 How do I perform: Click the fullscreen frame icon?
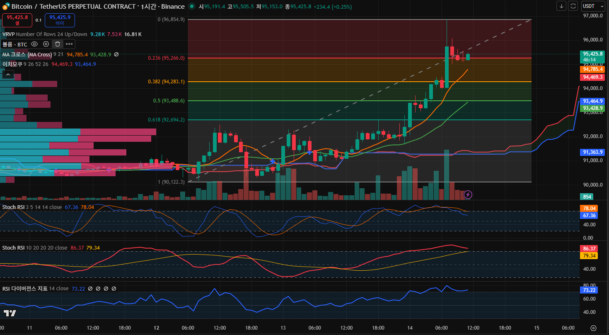573,6
